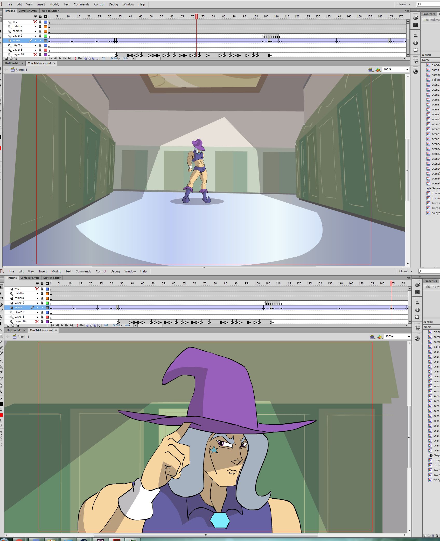
Task: Open Classic workspace dropdown in bottom window
Action: (406, 271)
